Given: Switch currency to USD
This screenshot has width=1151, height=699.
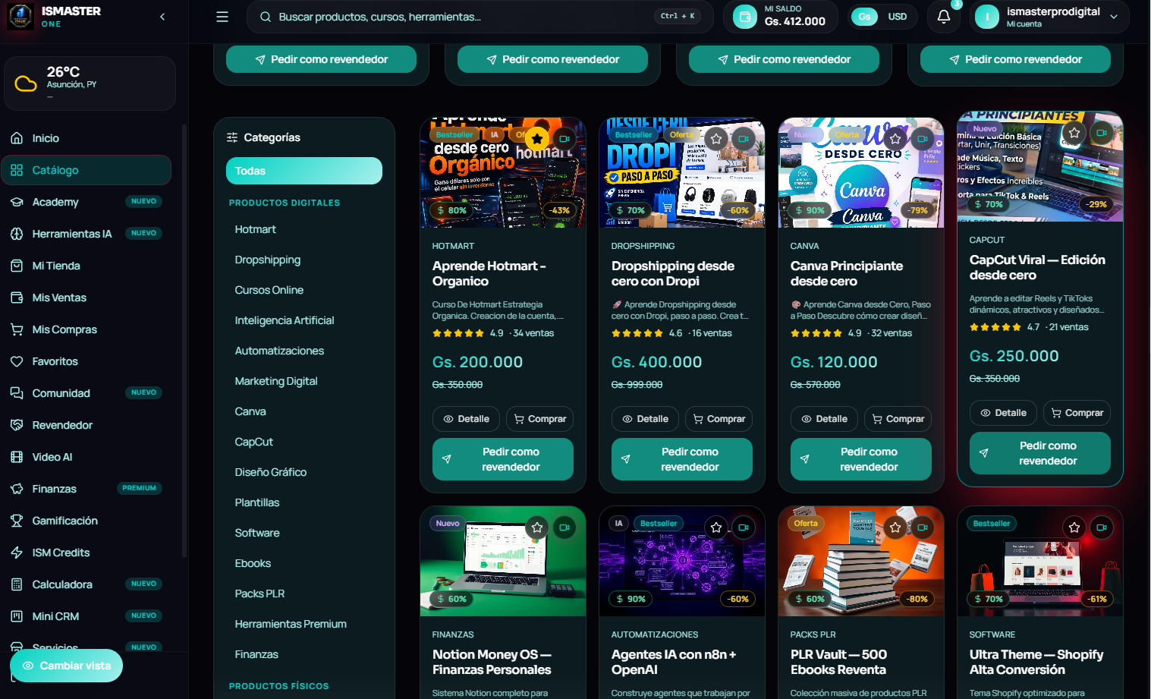Looking at the screenshot, I should tap(897, 17).
